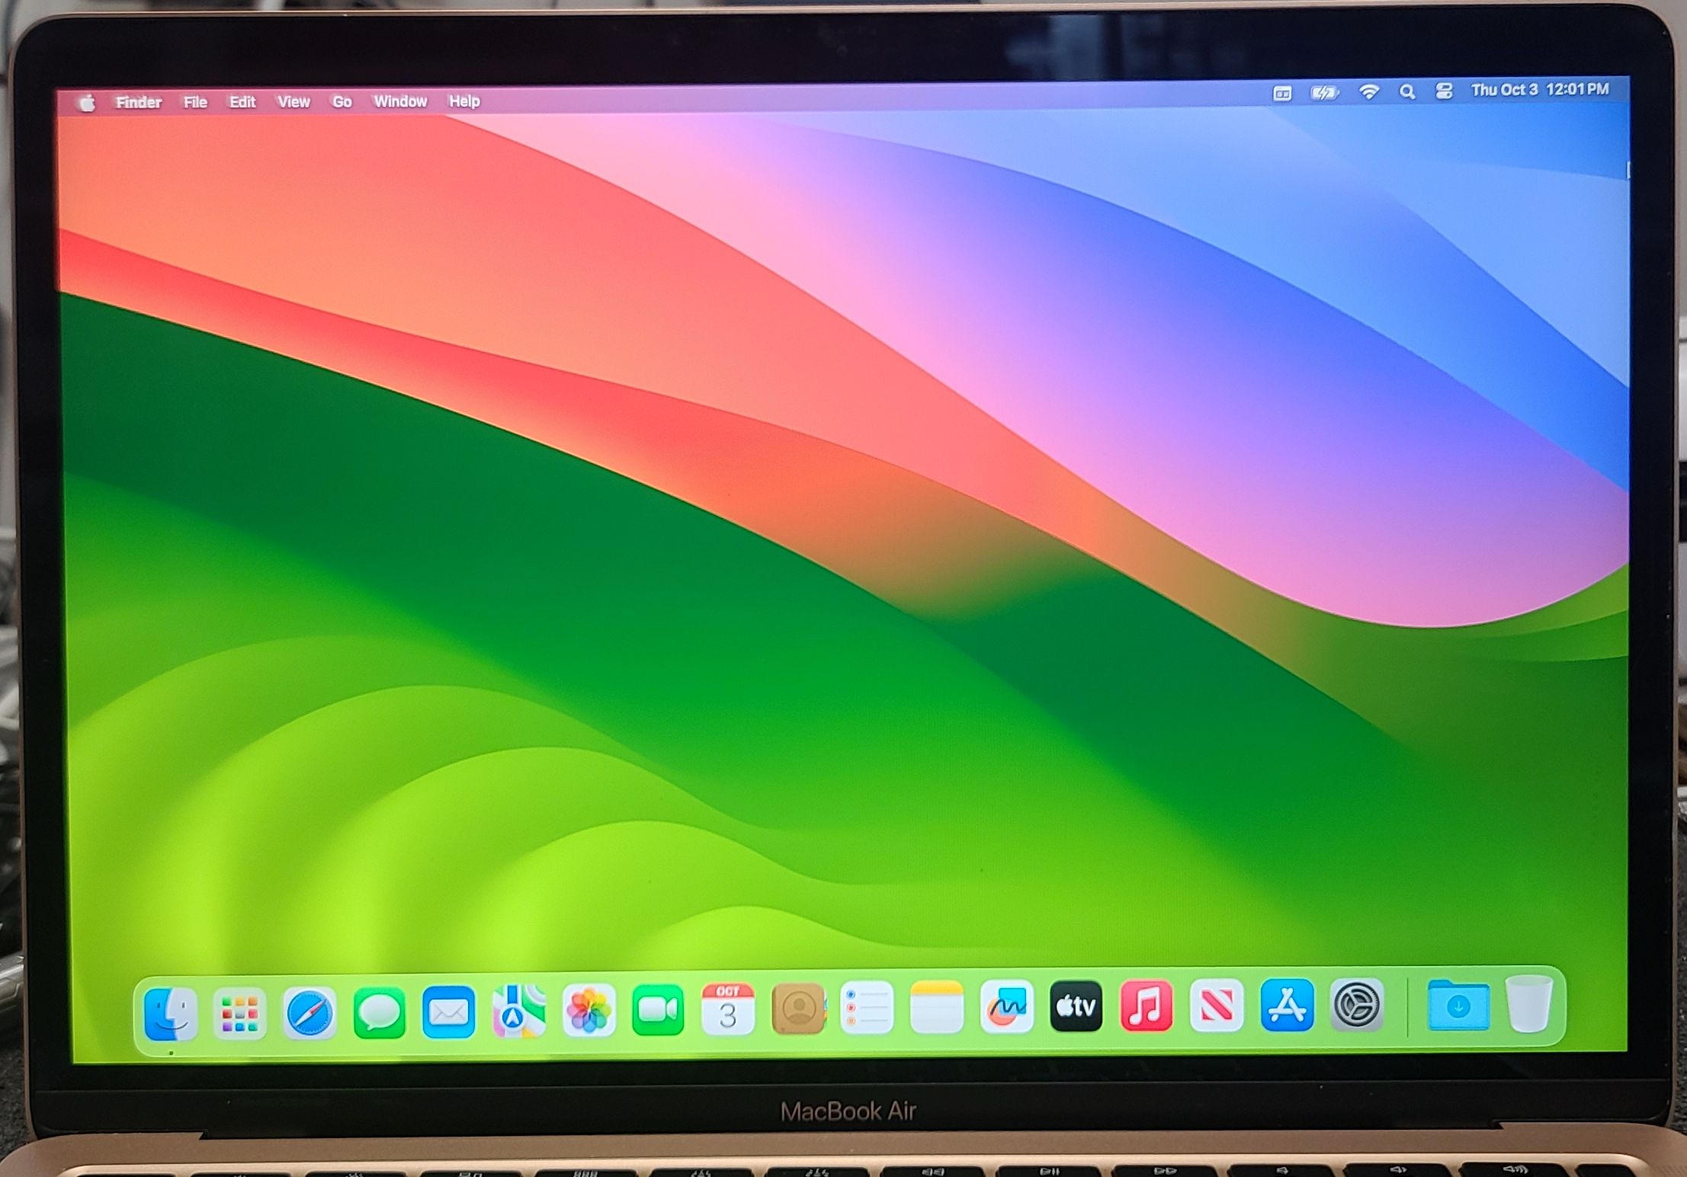Screen dimensions: 1687x1177
Task: Launch Maps from the dock
Action: 519,1011
